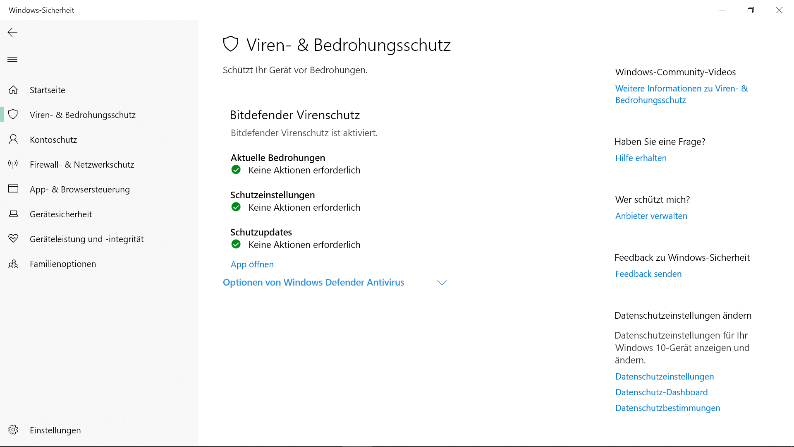Screen dimensions: 794x447
Task: Open Firewall- & Netzwerkschutz section
Action: click(82, 164)
